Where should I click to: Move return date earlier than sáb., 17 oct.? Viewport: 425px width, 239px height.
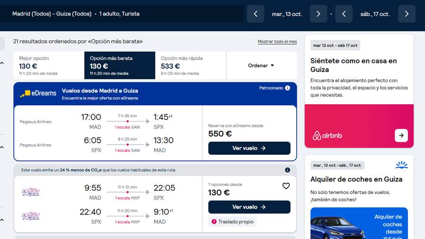344,14
